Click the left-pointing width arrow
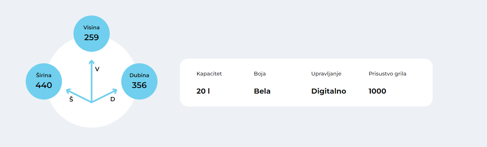 pyautogui.click(x=79, y=95)
